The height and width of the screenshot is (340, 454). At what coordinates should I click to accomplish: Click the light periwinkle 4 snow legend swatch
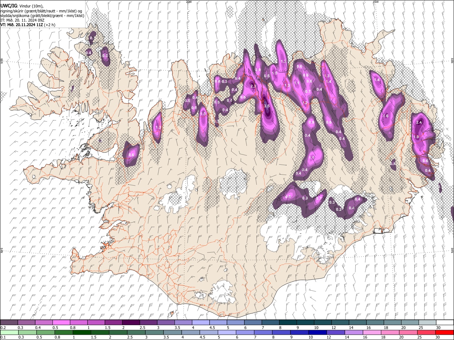(x=200, y=322)
